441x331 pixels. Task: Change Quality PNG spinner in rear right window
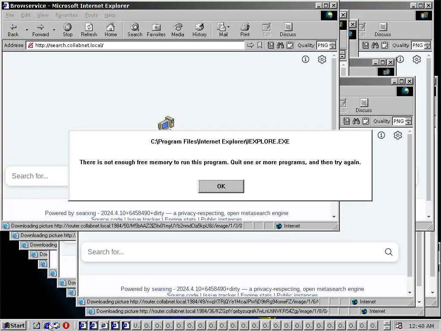point(428,45)
